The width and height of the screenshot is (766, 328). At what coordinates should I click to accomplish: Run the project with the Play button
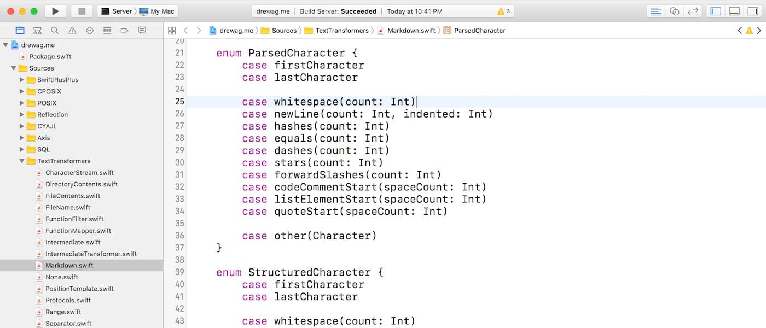click(55, 11)
